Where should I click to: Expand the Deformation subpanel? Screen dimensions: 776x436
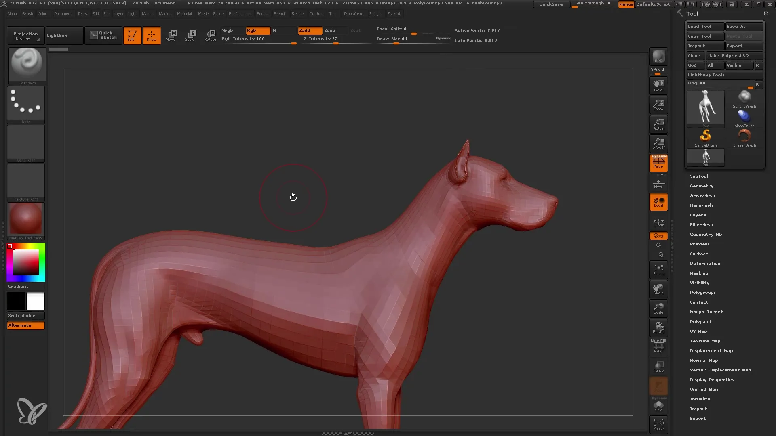705,263
